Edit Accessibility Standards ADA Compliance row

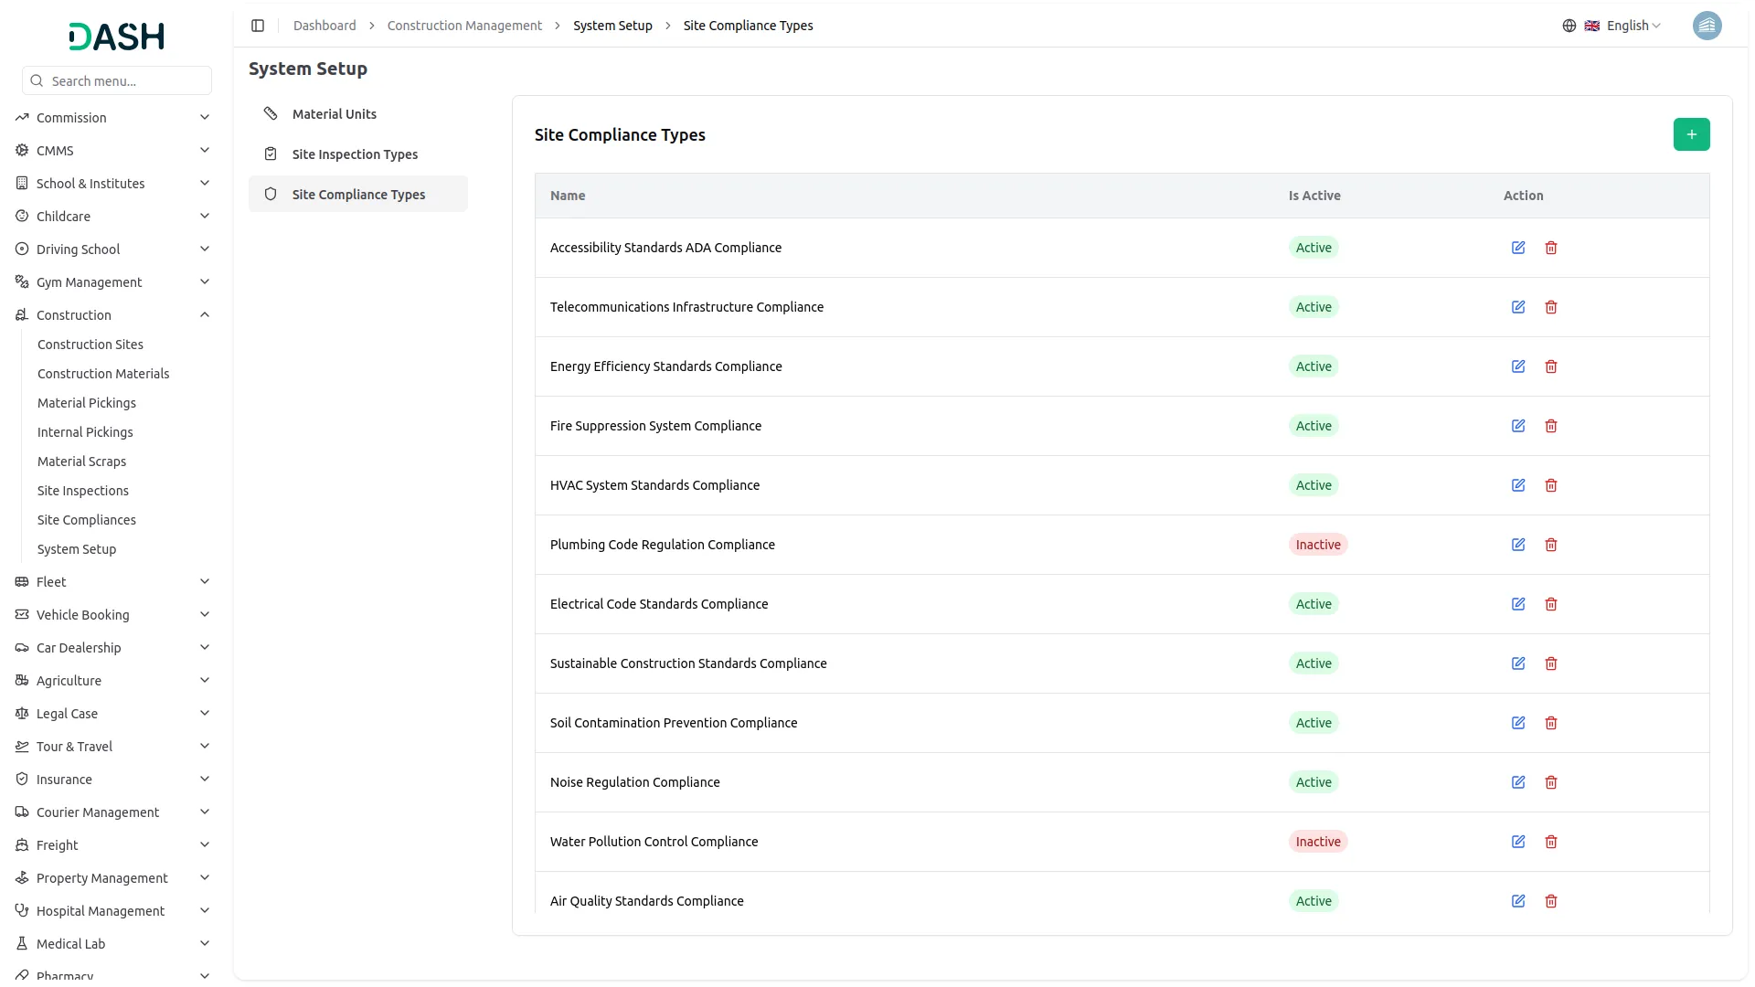[x=1518, y=248]
